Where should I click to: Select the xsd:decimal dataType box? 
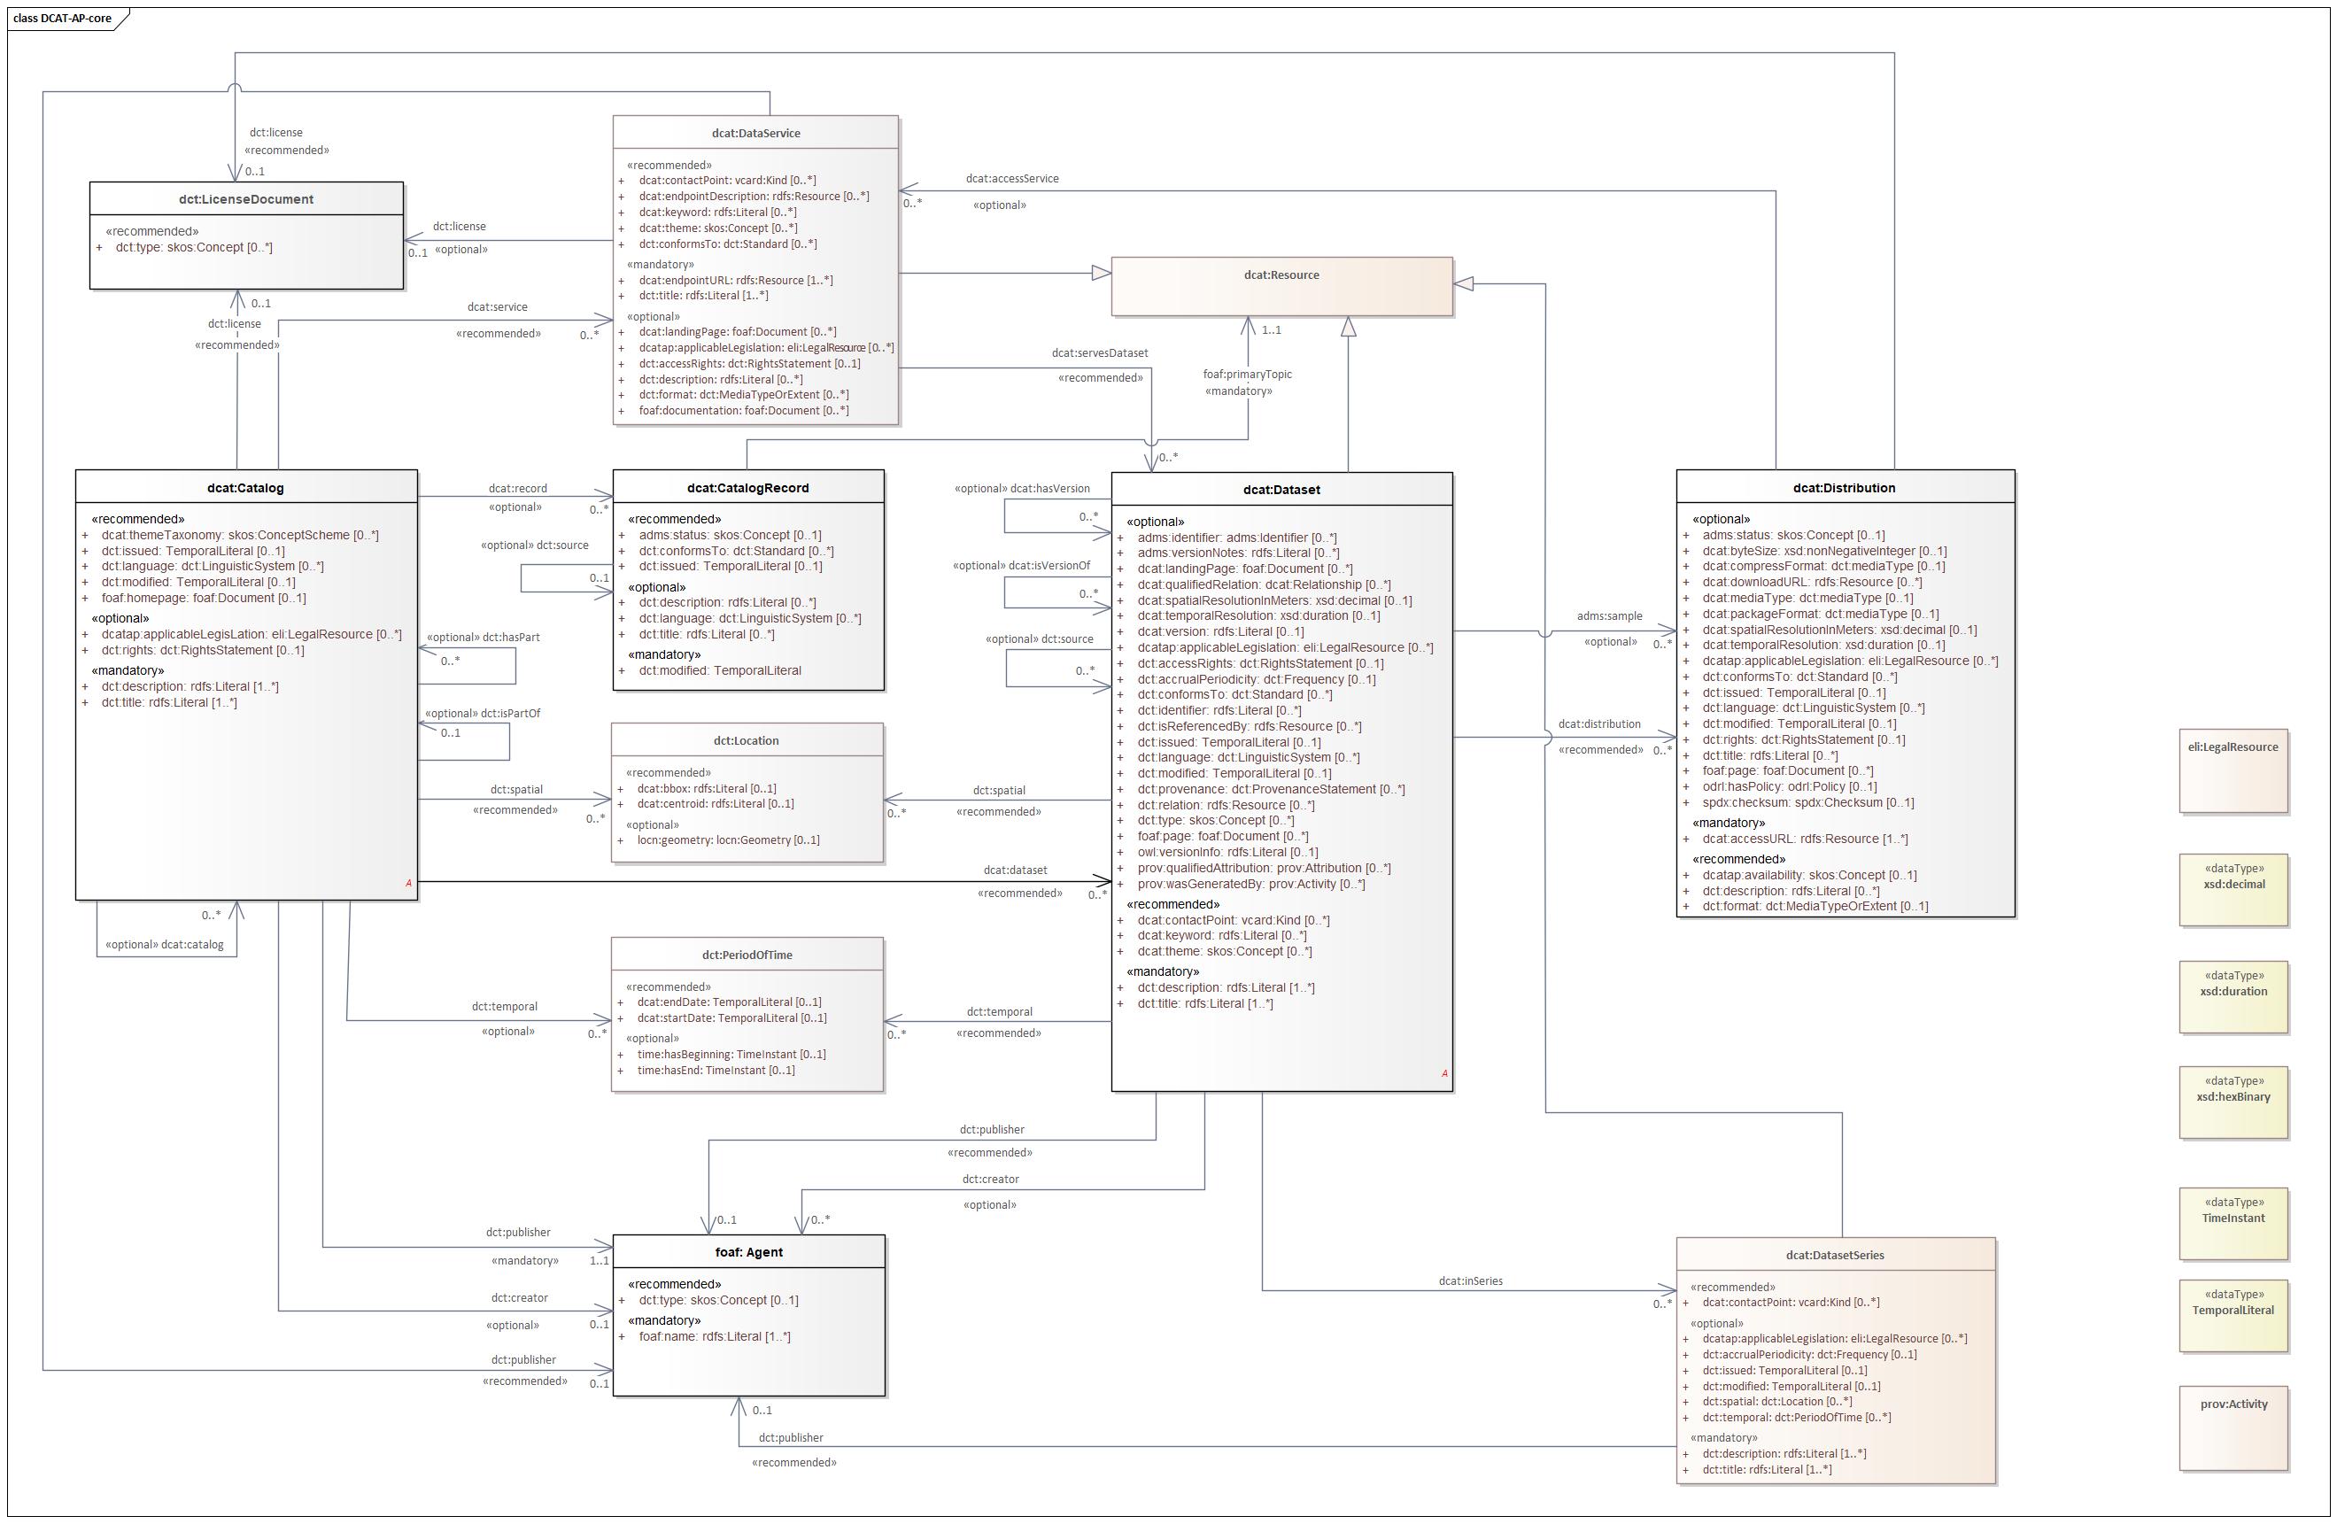click(2233, 890)
